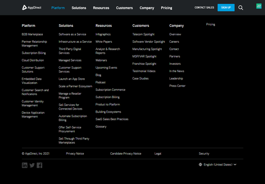265x184 pixels.
Task: Open B2B Marketplace footer link
Action: 32,34
